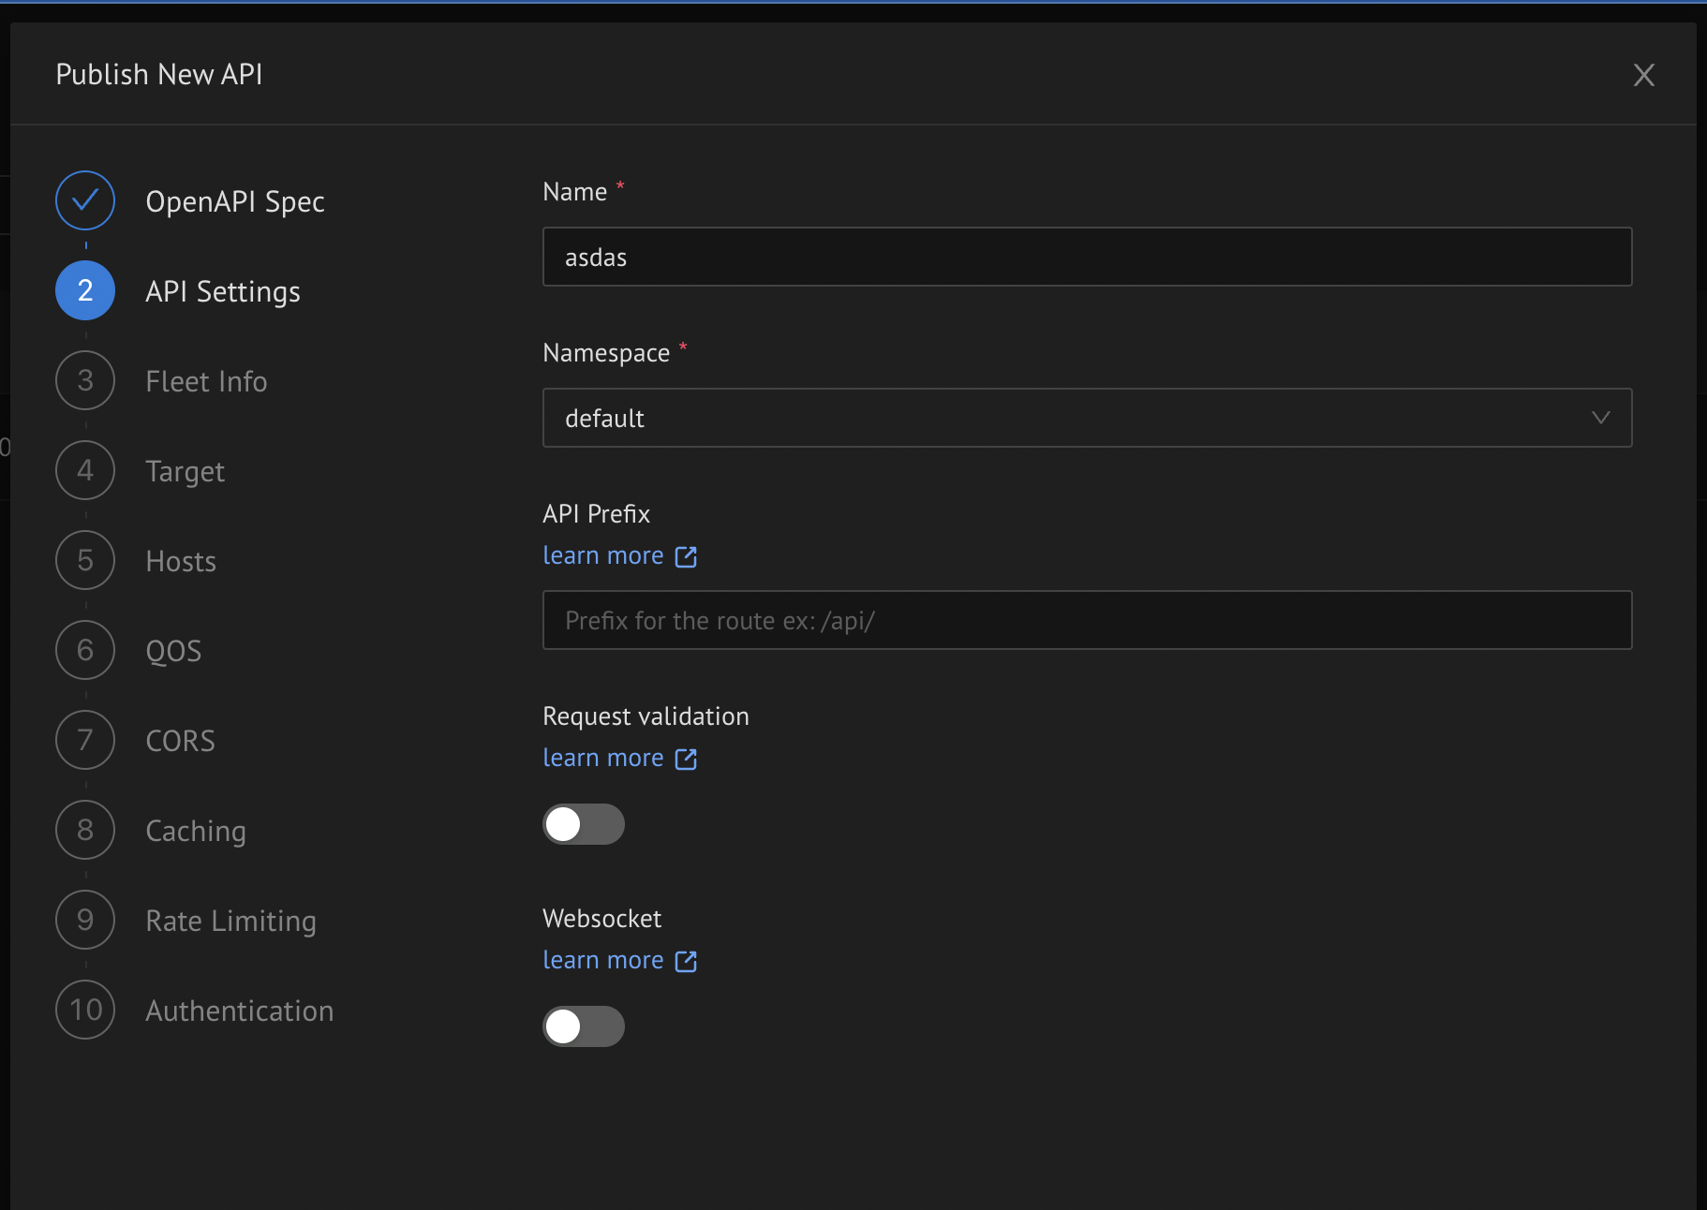The height and width of the screenshot is (1210, 1707).
Task: Click the Caching step number icon
Action: (x=84, y=830)
